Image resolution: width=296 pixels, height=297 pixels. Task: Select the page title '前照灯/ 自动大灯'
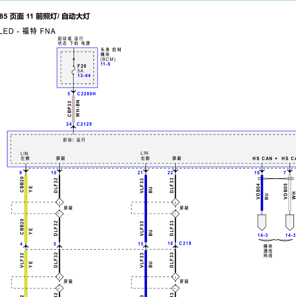click(63, 16)
